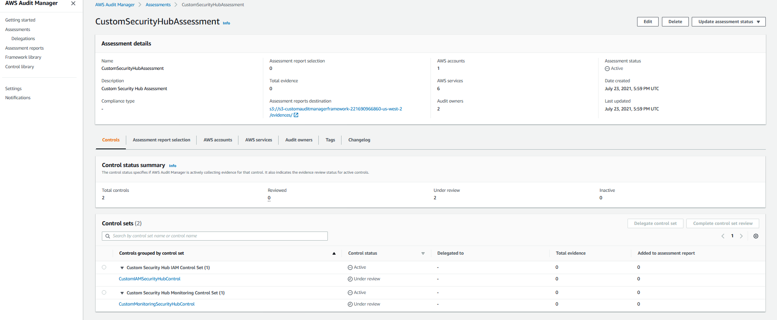Screen dimensions: 777x320
Task: Select the Custom Security Hub Monitoring Control Set radio
Action: point(104,293)
